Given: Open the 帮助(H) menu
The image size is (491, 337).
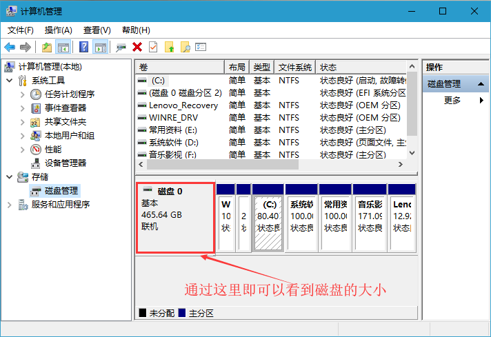Looking at the screenshot, I should pyautogui.click(x=136, y=30).
